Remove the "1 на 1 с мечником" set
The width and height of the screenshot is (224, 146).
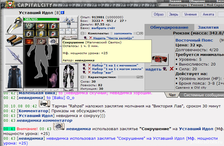[90, 65]
